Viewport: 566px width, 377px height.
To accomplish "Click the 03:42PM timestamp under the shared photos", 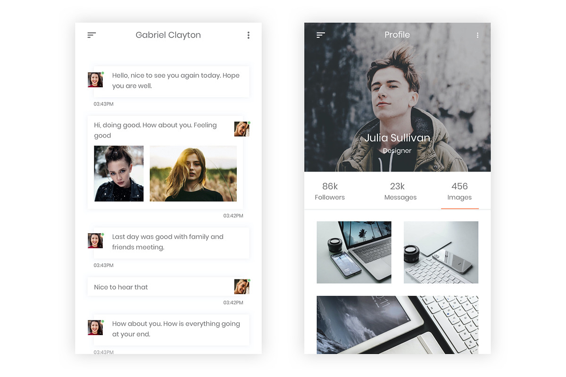I will tap(233, 216).
